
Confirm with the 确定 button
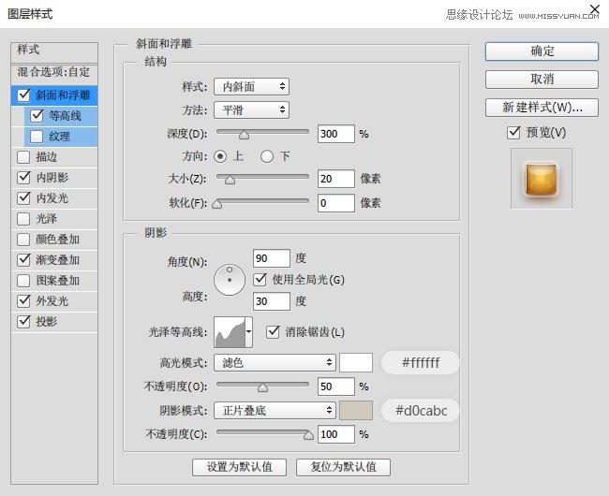pyautogui.click(x=542, y=51)
